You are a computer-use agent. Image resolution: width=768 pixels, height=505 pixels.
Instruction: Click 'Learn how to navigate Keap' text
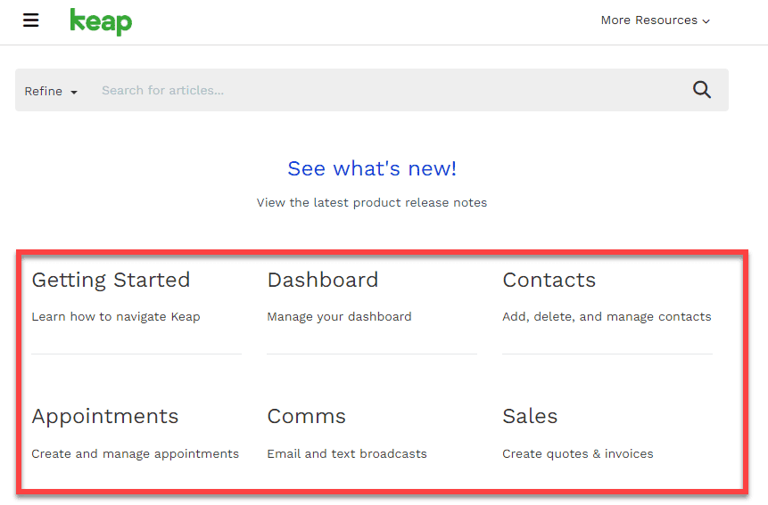pos(116,317)
